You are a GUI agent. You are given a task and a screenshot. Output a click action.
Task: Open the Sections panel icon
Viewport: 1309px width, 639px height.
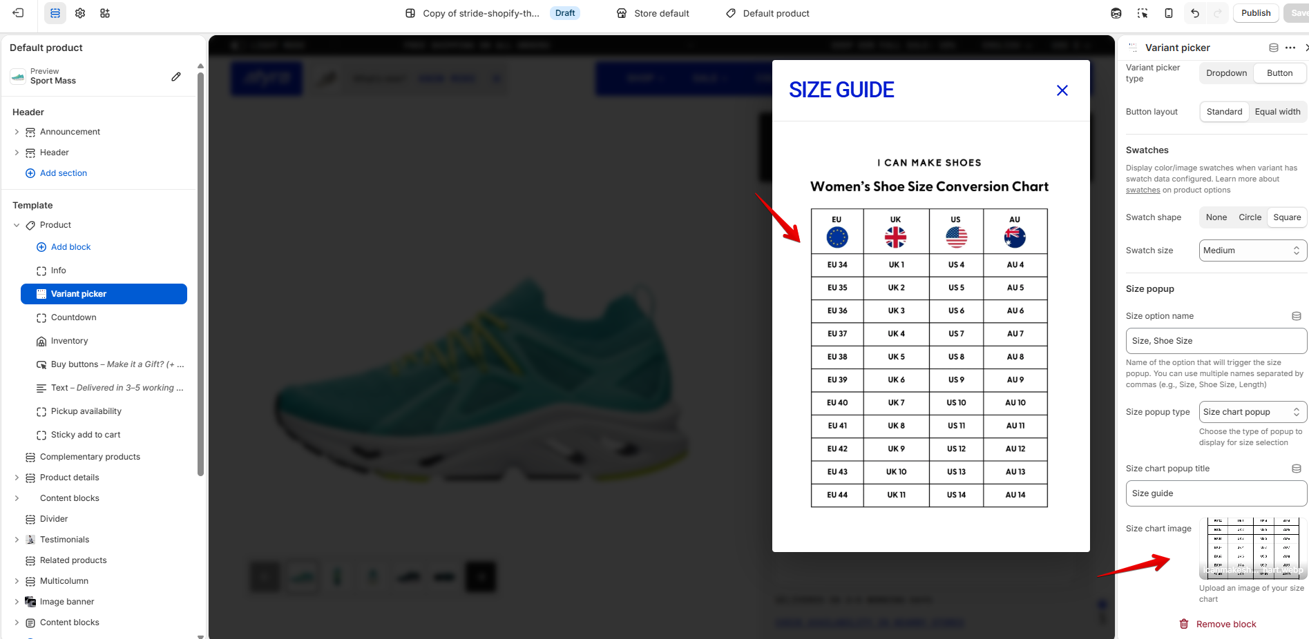tap(55, 13)
